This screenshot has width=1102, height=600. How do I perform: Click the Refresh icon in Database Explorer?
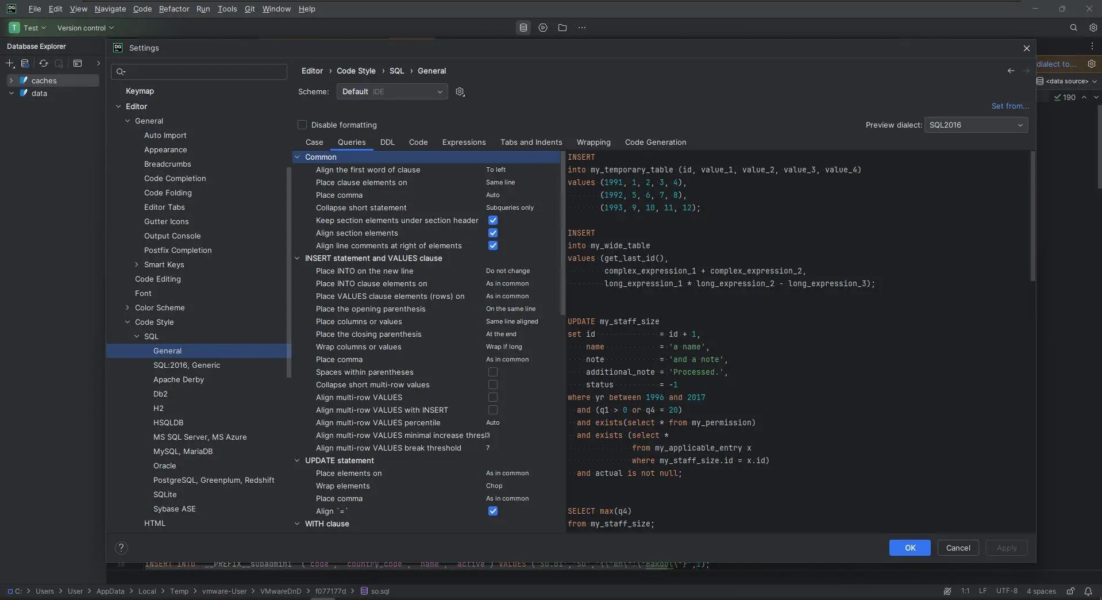(x=43, y=63)
